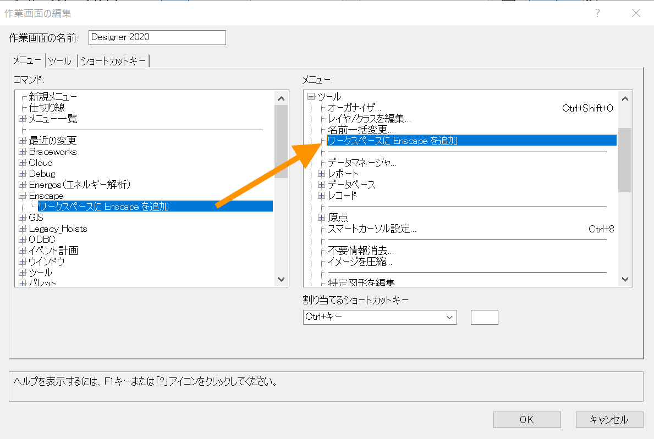Image resolution: width=654 pixels, height=439 pixels.
Task: Click the キャンセル button
Action: [609, 420]
